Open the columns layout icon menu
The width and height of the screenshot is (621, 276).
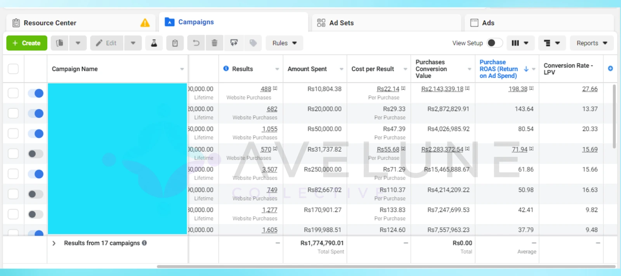coord(520,43)
